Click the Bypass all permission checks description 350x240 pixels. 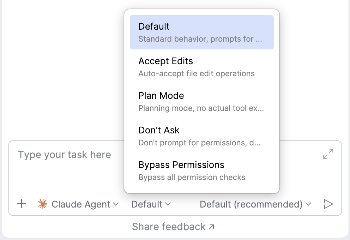click(192, 177)
